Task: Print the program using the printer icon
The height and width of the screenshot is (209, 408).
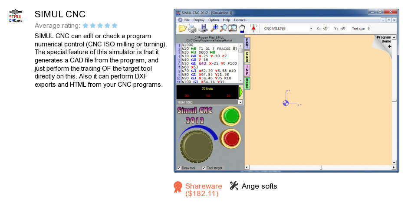Action: 192,28
